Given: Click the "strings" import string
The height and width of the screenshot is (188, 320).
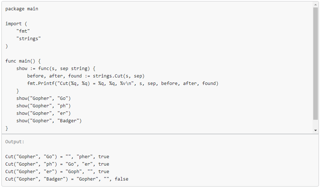Looking at the screenshot, I should point(28,39).
